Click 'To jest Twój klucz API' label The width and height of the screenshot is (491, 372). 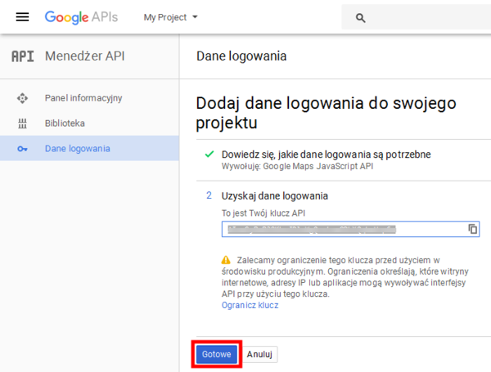264,213
